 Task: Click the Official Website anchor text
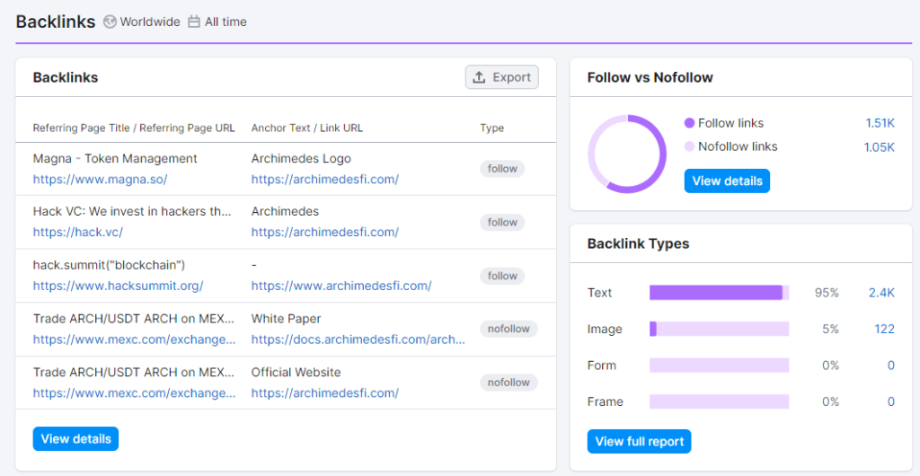point(296,372)
